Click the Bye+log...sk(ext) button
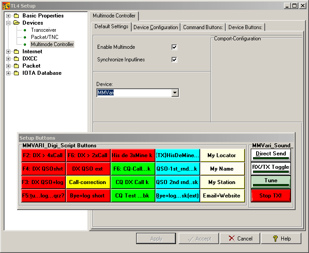The width and height of the screenshot is (309, 253). [x=177, y=196]
